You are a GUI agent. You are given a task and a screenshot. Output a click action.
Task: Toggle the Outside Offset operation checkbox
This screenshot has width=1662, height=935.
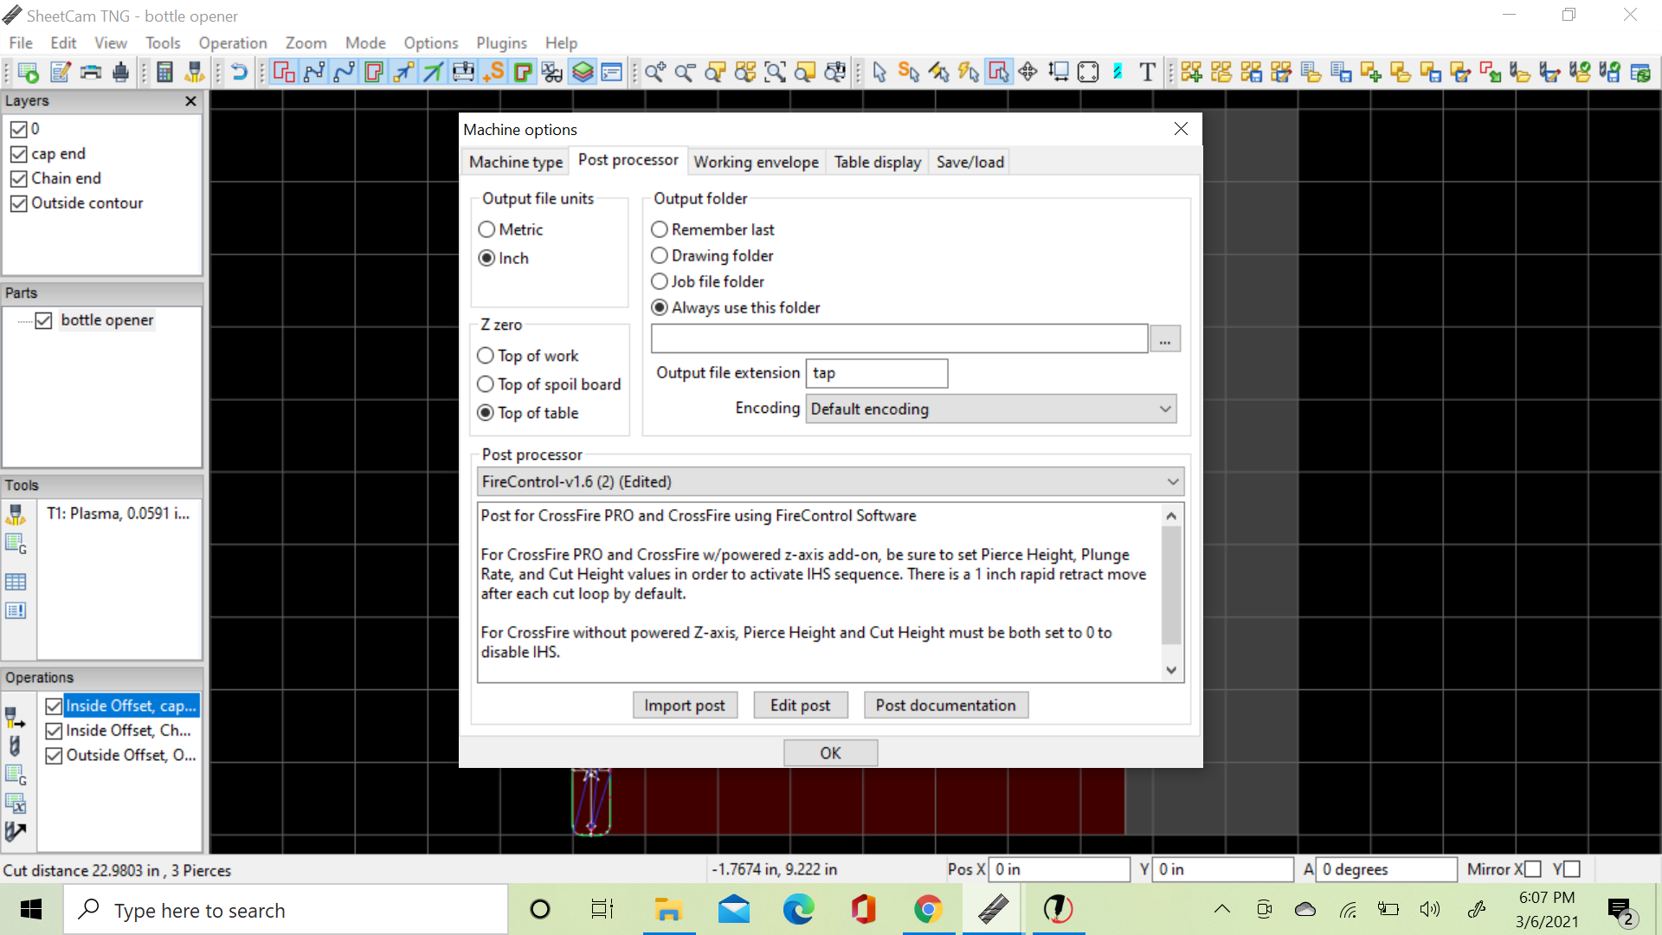tap(54, 756)
